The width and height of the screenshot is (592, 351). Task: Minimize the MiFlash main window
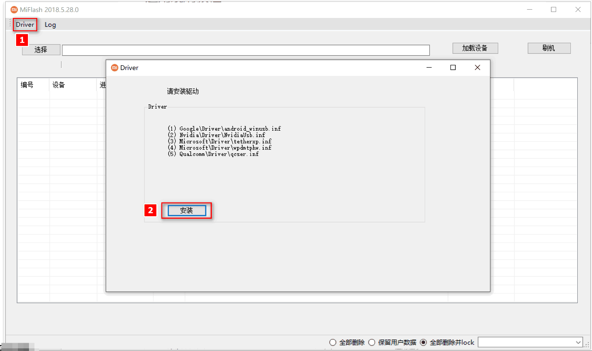pos(530,10)
